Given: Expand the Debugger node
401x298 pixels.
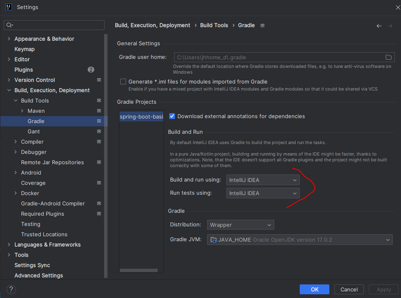Looking at the screenshot, I should (x=16, y=152).
